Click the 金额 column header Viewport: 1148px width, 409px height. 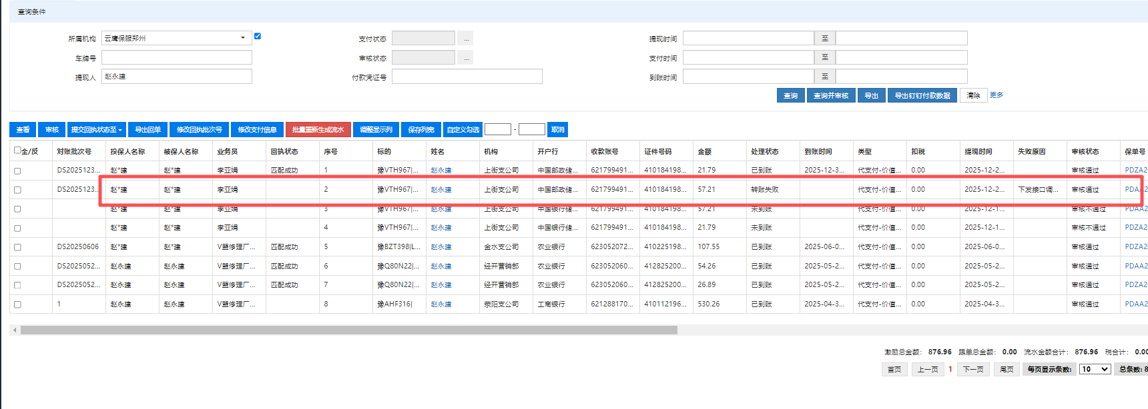[x=705, y=152]
